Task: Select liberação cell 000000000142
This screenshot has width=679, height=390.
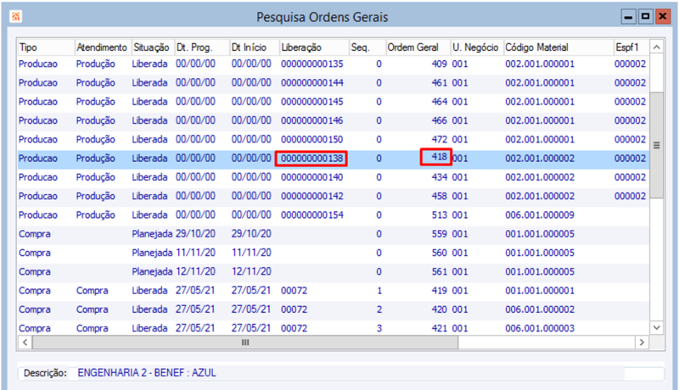Action: (x=311, y=197)
